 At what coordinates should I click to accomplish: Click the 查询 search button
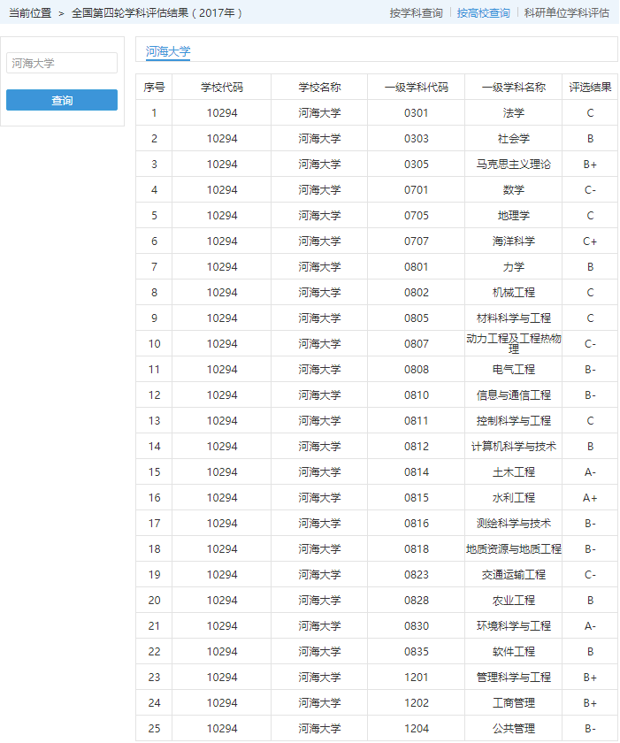tap(62, 100)
